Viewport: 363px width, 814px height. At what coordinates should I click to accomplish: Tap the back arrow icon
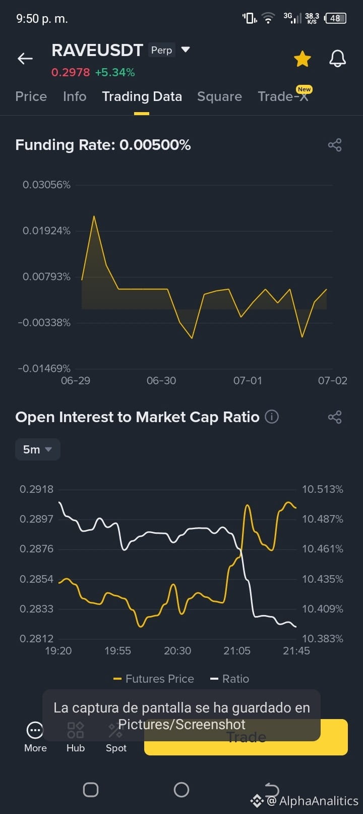[25, 59]
